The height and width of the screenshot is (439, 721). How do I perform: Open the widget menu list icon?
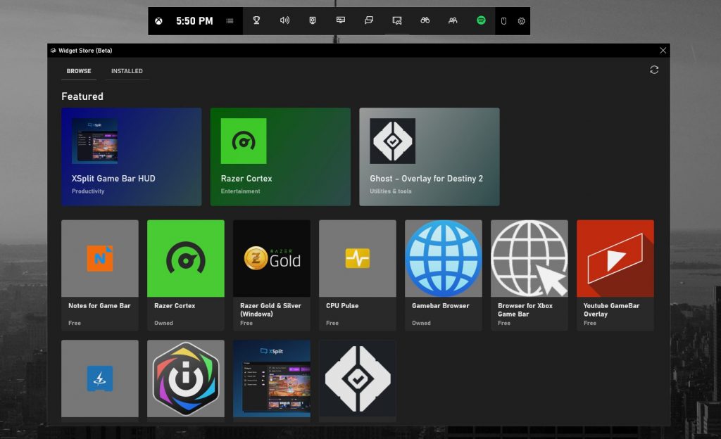[x=230, y=21]
